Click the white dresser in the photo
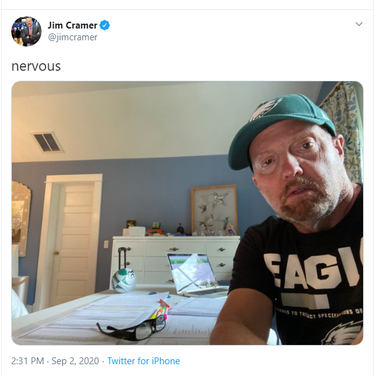Screen dimensions: 378x376 tap(175, 261)
